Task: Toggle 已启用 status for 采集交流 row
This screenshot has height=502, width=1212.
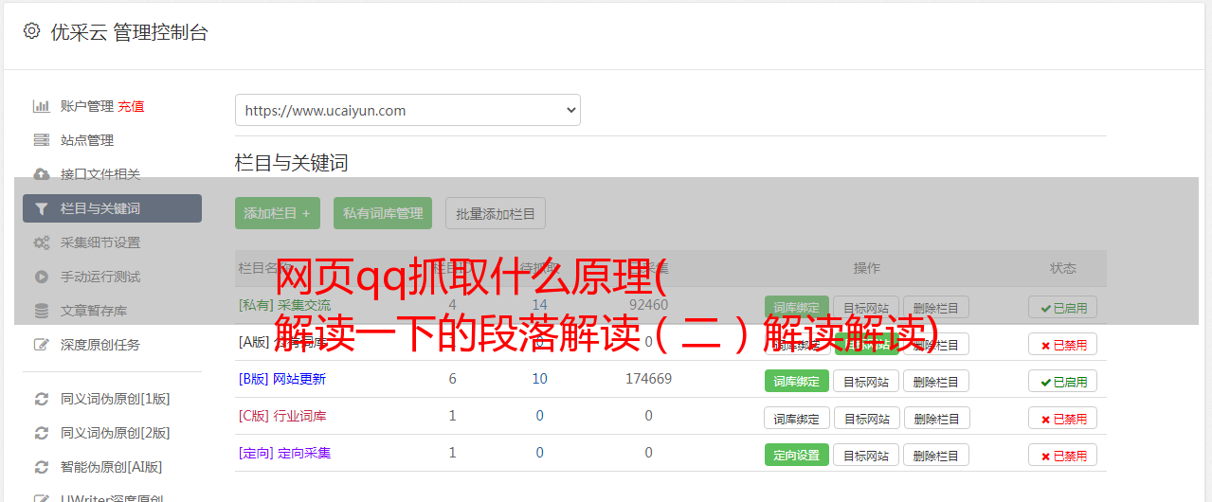Action: point(1062,306)
